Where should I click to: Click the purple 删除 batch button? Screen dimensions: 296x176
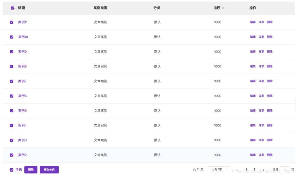(31, 170)
